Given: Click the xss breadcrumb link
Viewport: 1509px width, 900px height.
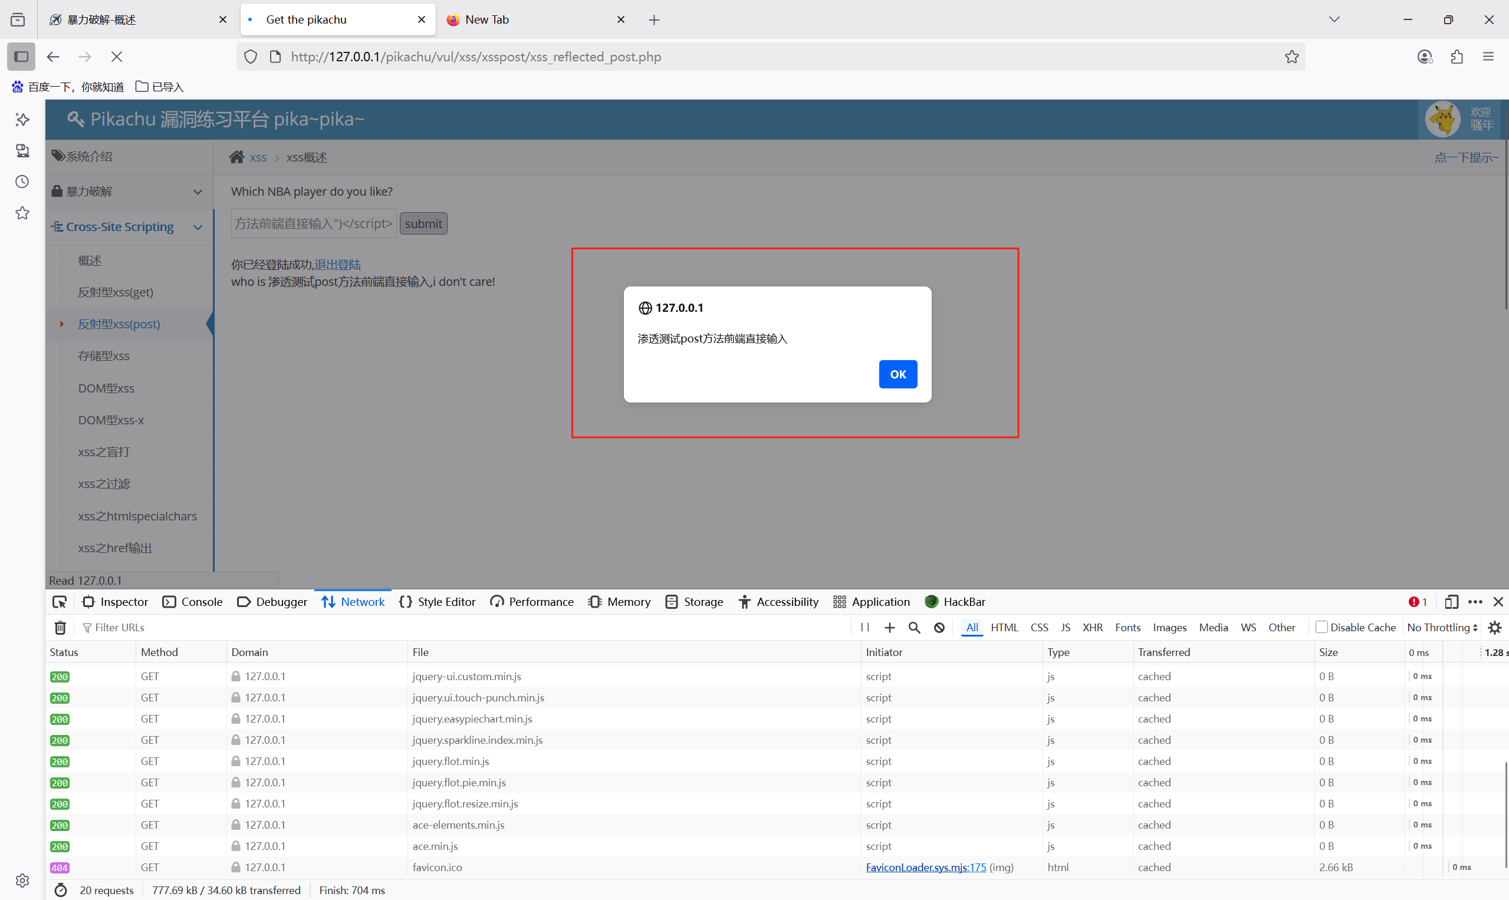Looking at the screenshot, I should pyautogui.click(x=258, y=158).
